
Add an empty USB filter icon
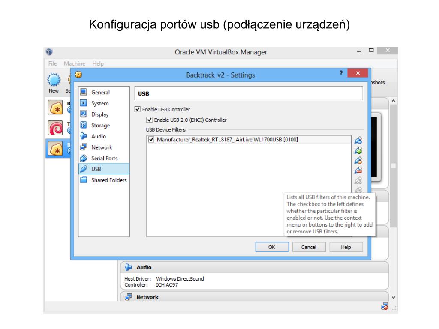point(358,140)
